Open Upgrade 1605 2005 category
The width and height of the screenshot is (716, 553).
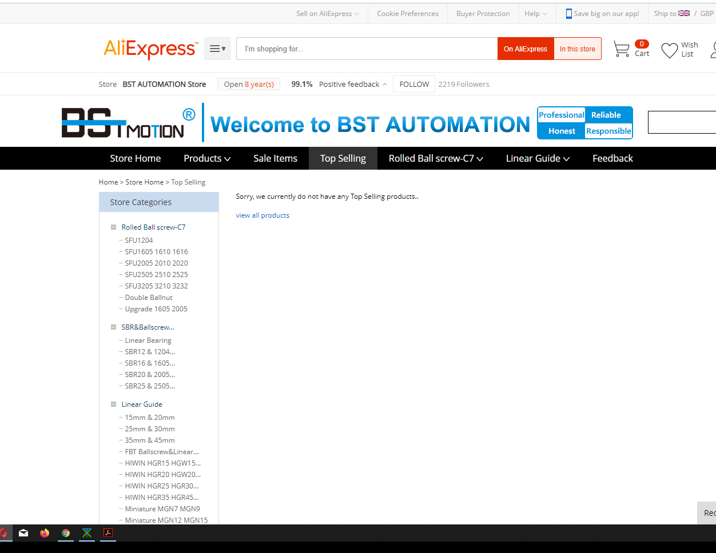point(156,309)
